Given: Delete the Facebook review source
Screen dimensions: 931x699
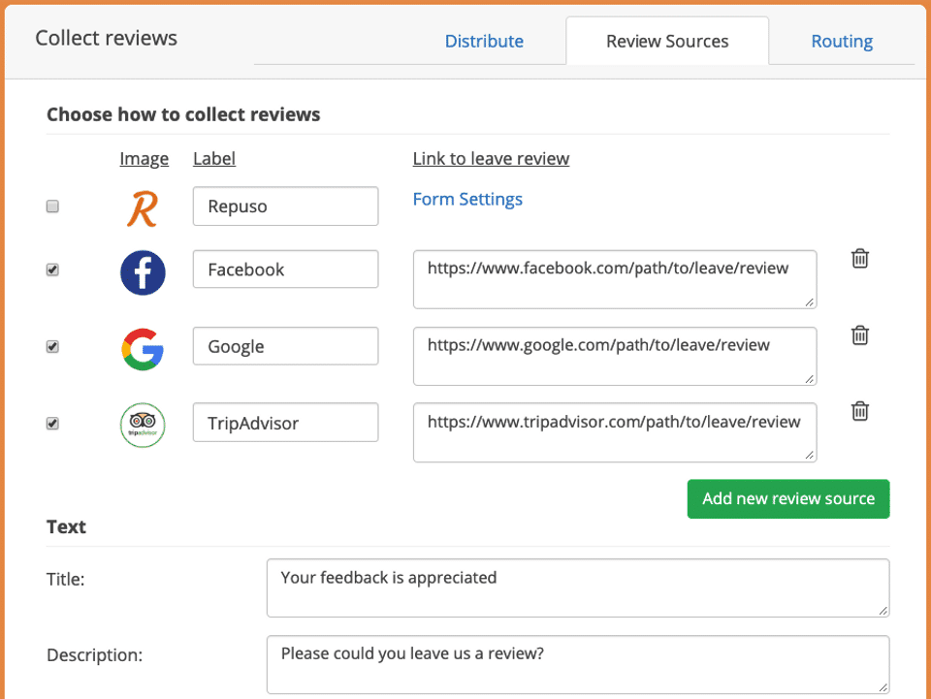Looking at the screenshot, I should click(x=859, y=259).
